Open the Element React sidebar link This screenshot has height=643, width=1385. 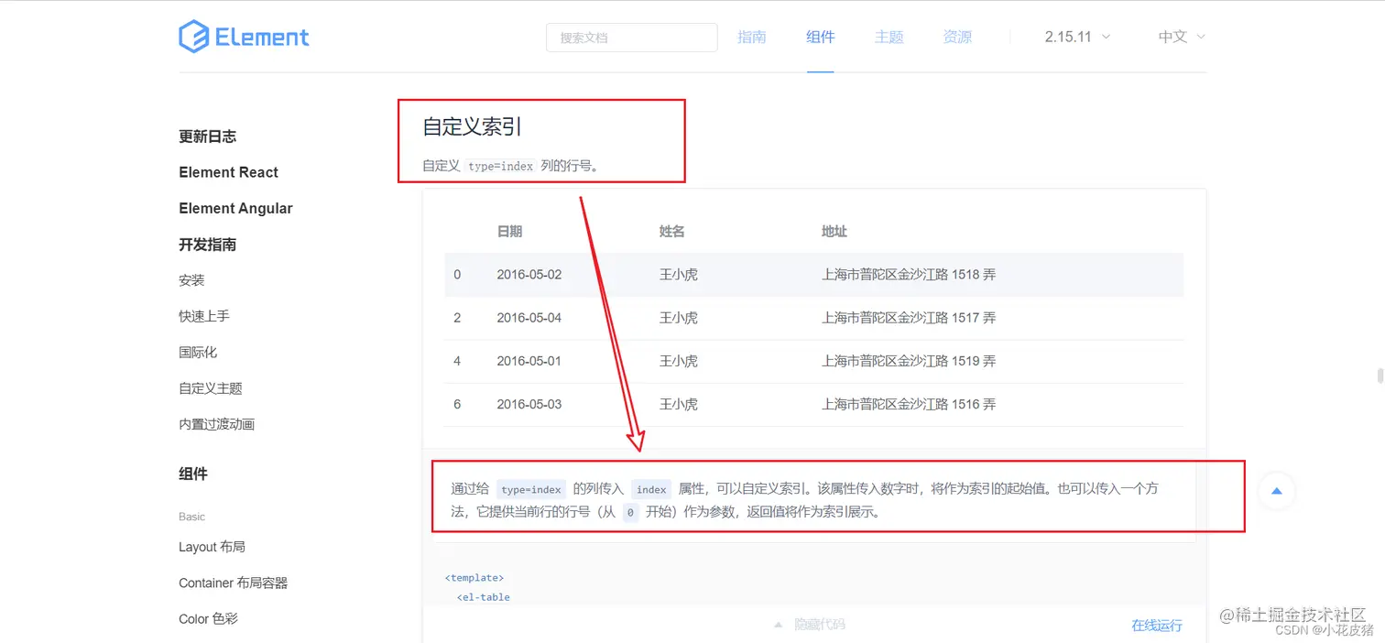point(228,172)
